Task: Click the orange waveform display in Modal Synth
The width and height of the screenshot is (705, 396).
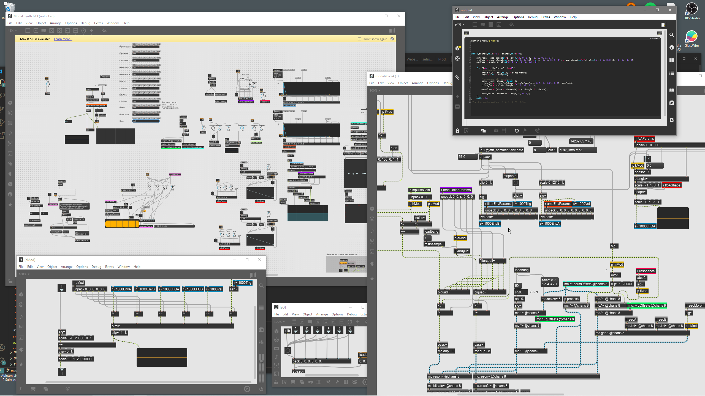Action: pos(122,224)
